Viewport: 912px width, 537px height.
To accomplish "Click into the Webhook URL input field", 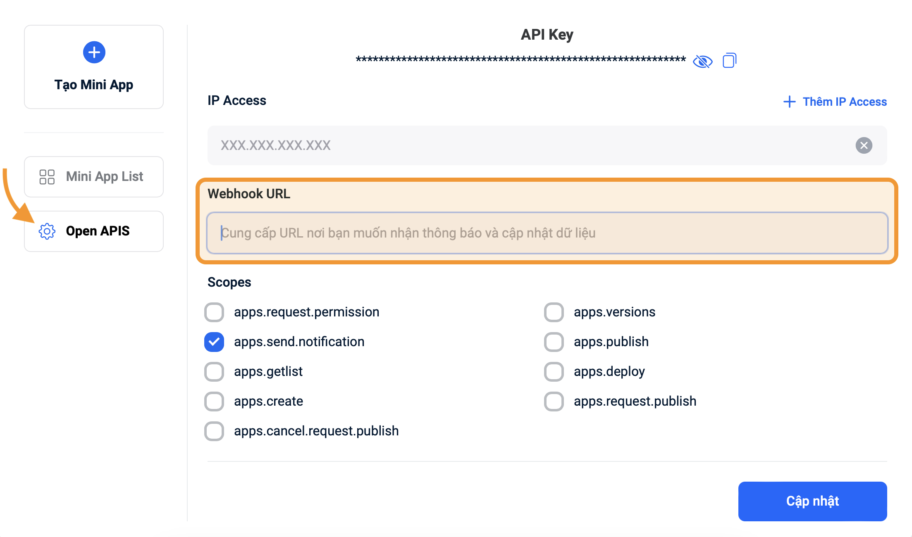I will pyautogui.click(x=547, y=233).
